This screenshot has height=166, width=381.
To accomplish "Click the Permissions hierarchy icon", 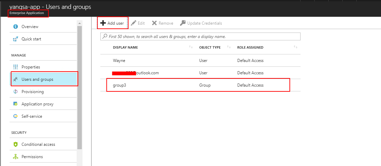I will [15, 157].
